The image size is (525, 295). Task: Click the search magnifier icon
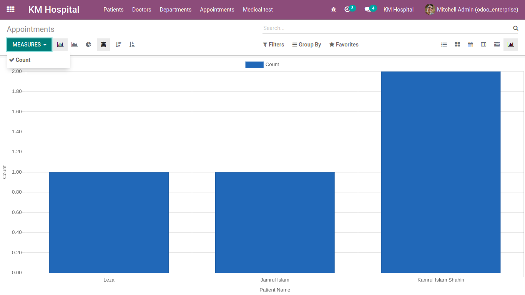[516, 28]
